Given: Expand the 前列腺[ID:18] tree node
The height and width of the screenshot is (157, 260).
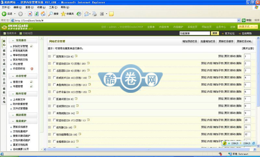Looking at the screenshot, I should coord(49,127).
